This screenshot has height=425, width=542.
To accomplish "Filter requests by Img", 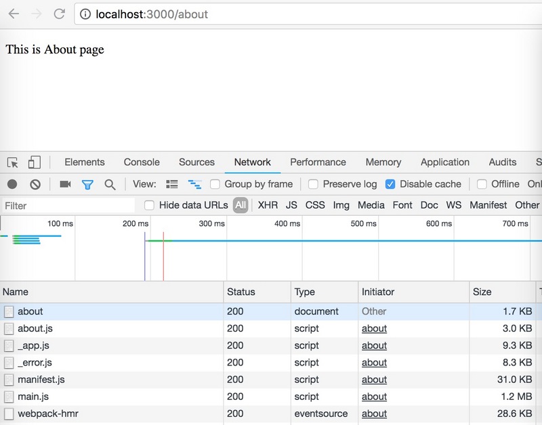I will click(341, 206).
